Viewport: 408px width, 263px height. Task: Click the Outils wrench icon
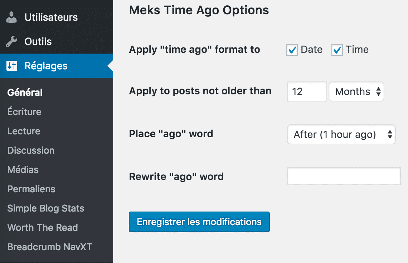[x=11, y=41]
